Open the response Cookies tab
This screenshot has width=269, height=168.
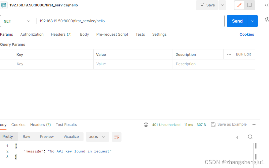18,125
